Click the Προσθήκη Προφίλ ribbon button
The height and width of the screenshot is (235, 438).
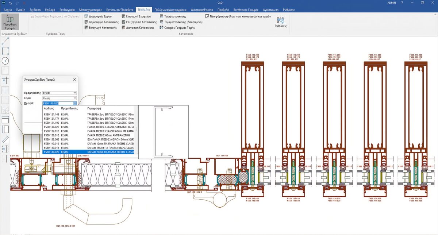10,22
